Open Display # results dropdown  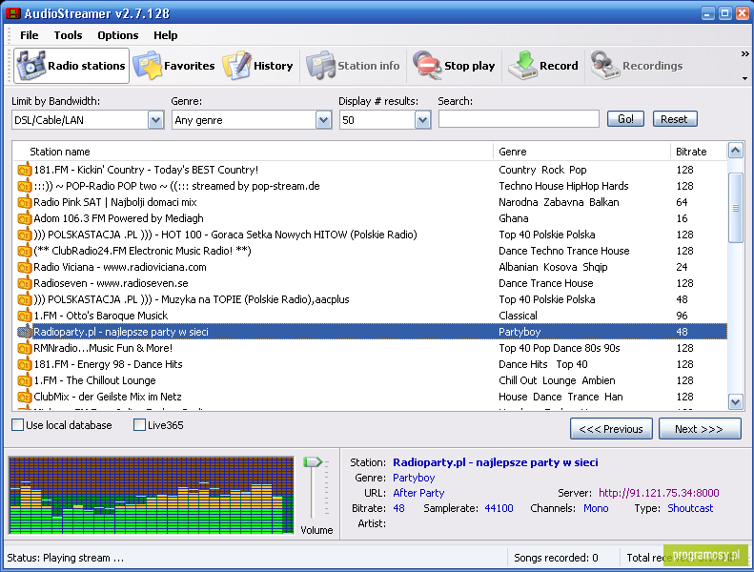tap(422, 120)
